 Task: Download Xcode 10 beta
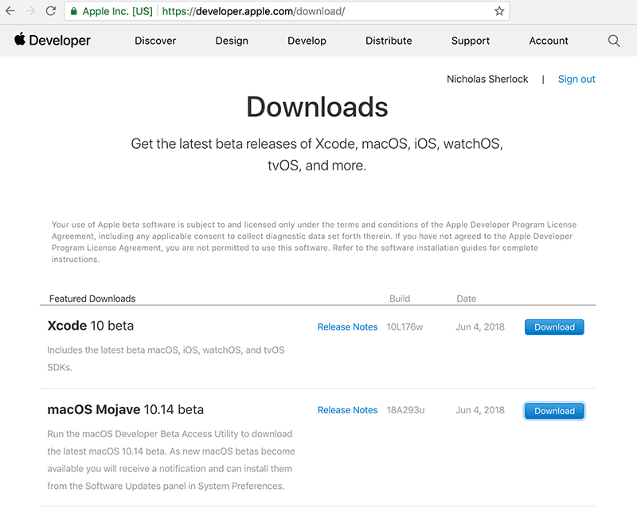coord(554,327)
